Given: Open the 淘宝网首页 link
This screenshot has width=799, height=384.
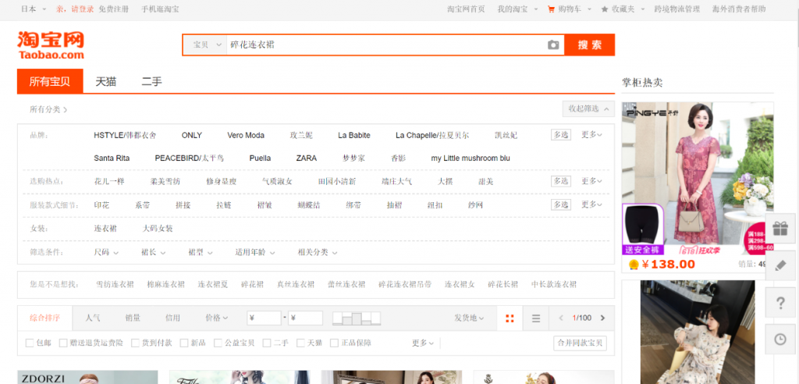Looking at the screenshot, I should point(466,9).
